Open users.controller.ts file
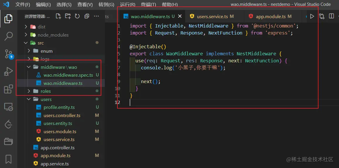 [62, 116]
